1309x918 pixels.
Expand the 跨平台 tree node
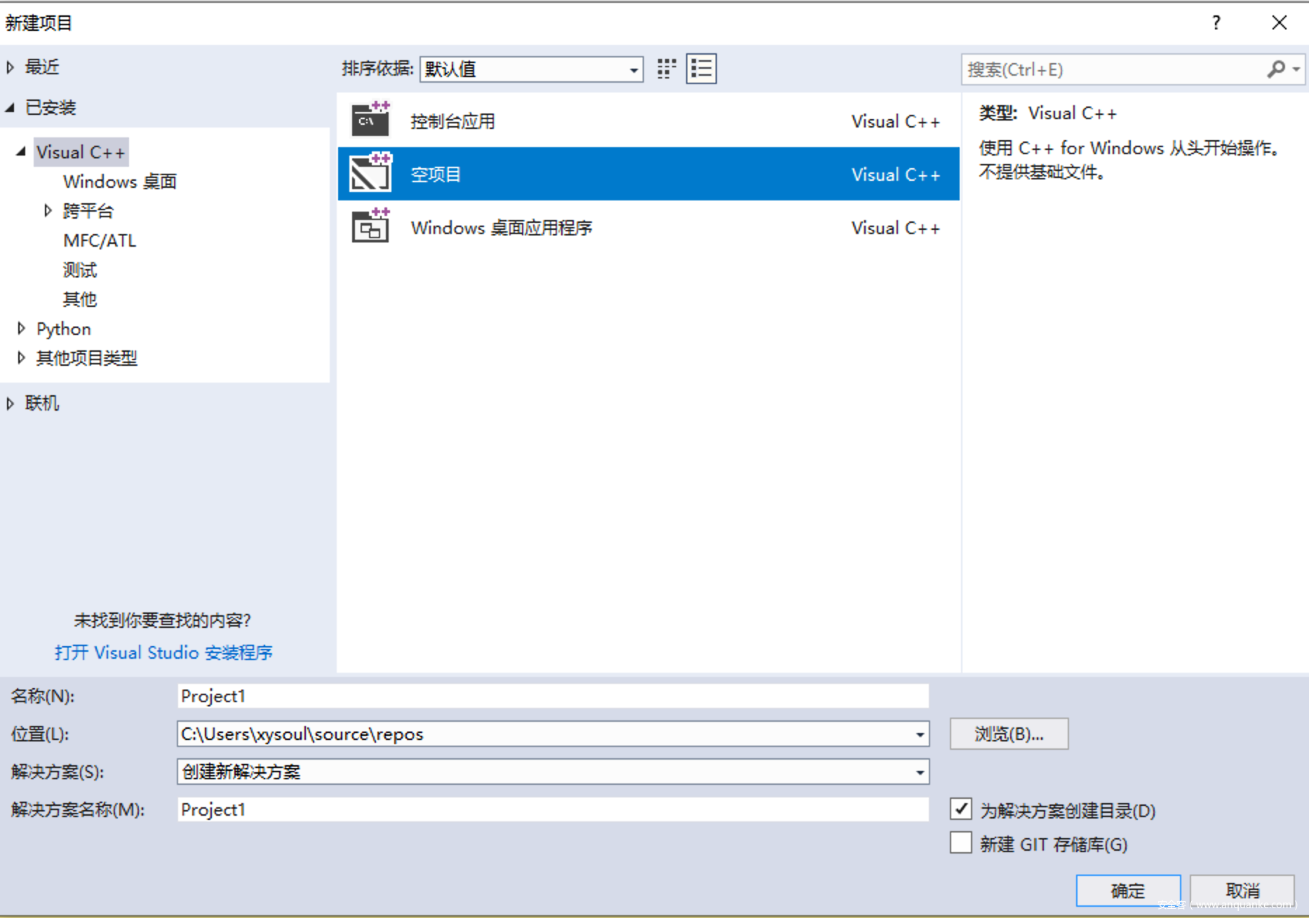pos(48,211)
